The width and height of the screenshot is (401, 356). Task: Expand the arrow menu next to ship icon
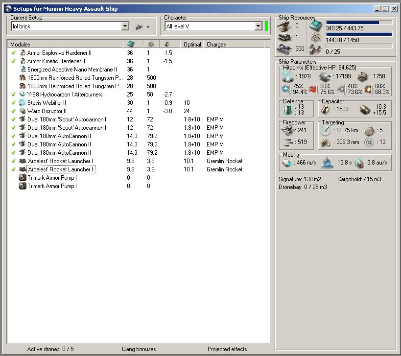click(148, 27)
